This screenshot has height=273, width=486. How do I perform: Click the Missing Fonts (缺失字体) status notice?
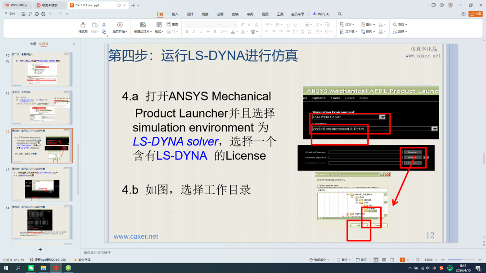click(82, 260)
